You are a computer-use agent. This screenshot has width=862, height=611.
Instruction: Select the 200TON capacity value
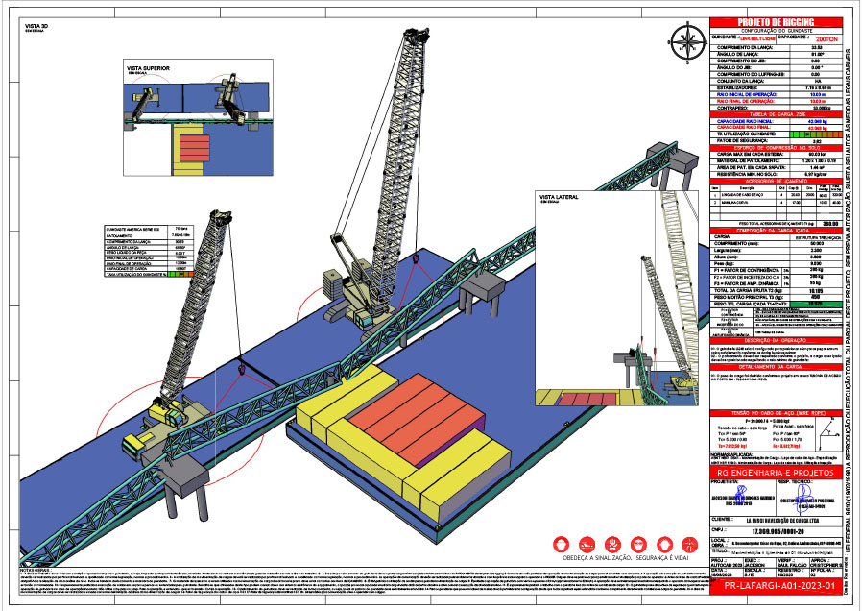pos(826,39)
